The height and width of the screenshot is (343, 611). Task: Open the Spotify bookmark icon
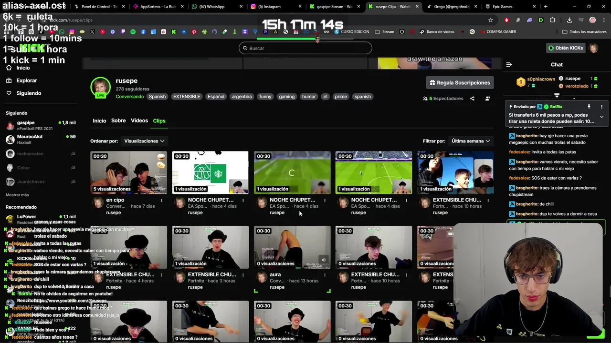pyautogui.click(x=133, y=32)
